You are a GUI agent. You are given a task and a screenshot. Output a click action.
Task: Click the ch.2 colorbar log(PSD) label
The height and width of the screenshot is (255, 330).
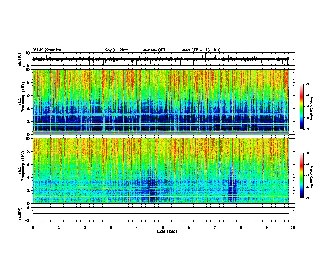(312, 177)
